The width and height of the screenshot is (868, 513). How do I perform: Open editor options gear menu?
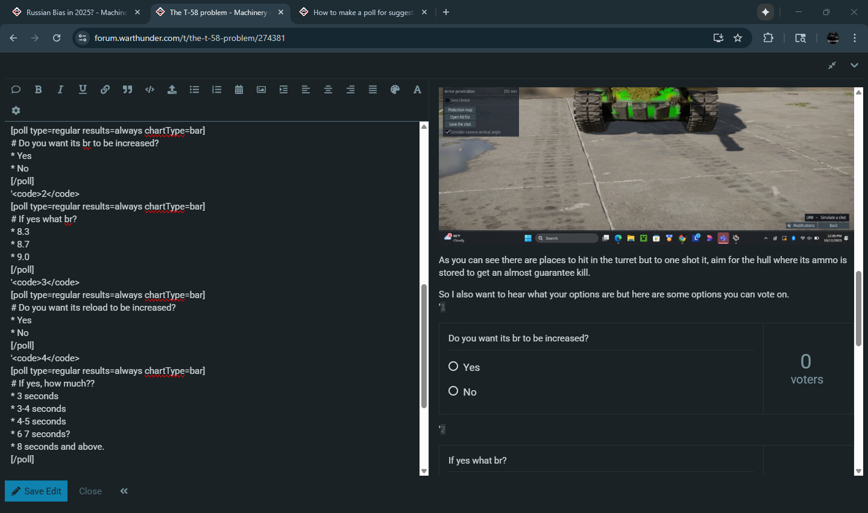(16, 111)
